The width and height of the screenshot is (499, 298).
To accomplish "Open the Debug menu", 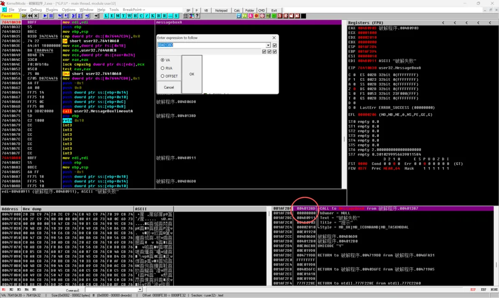I will (x=36, y=10).
